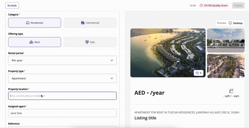Click the Publish button
The image size is (249, 128).
pyautogui.click(x=238, y=6)
